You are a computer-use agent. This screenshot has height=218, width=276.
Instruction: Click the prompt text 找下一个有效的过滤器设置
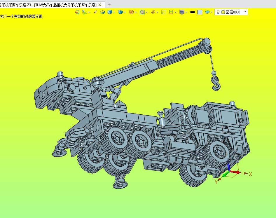tap(22, 17)
